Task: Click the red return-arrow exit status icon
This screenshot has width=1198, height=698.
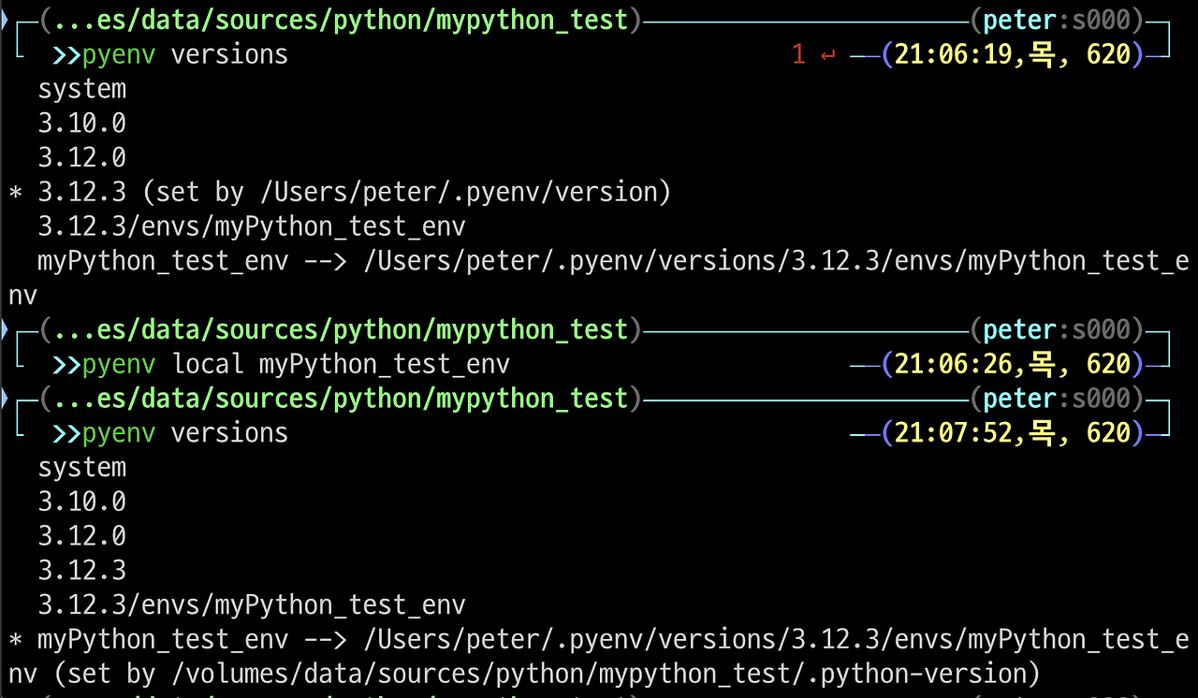Action: click(827, 55)
